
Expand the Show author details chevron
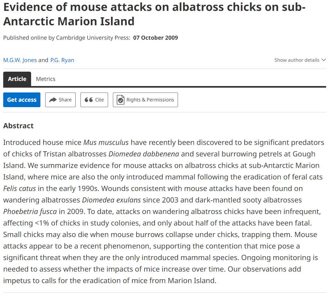tap(323, 60)
